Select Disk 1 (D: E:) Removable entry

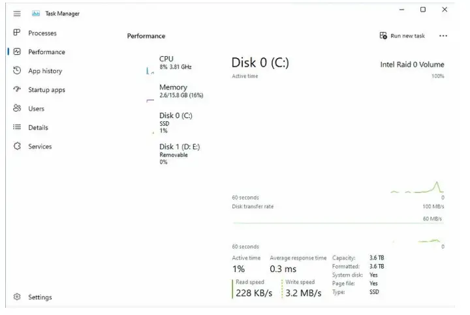point(179,153)
